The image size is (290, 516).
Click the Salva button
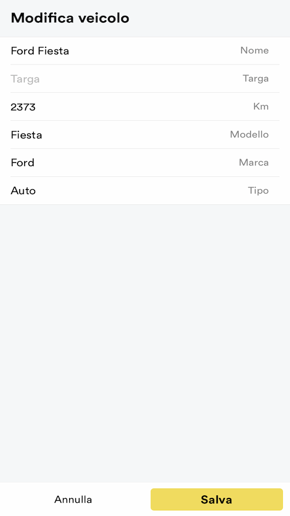(217, 499)
